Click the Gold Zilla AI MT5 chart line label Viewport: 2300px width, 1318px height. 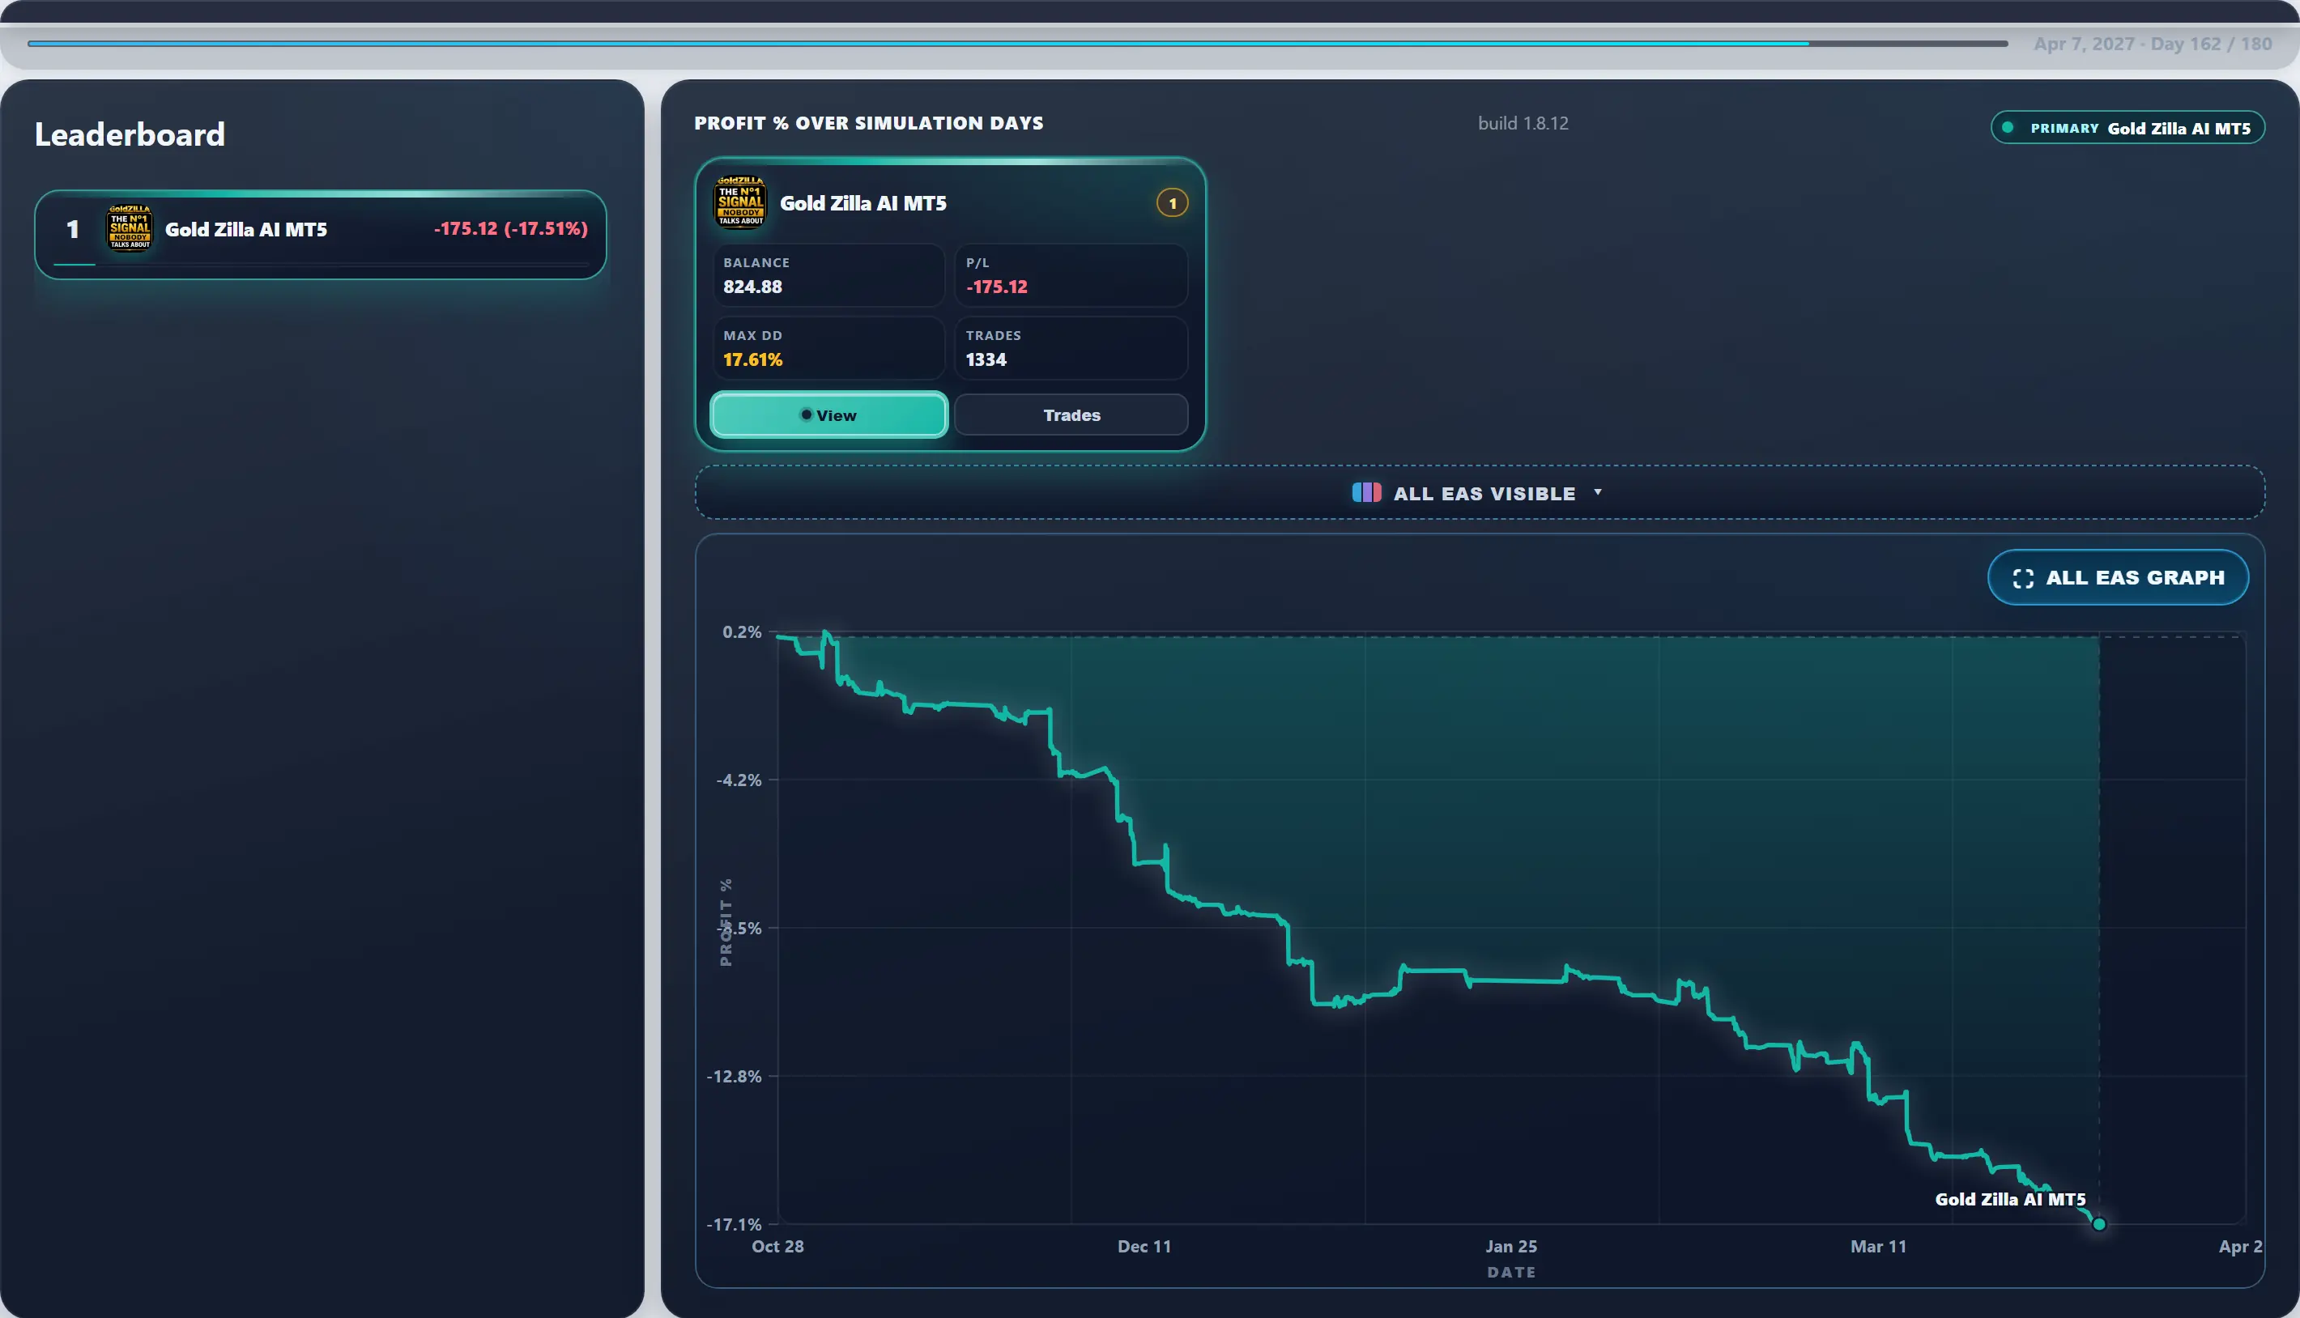tap(2010, 1200)
